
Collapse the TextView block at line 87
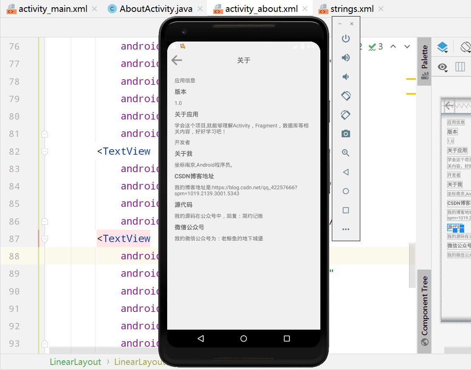pyautogui.click(x=45, y=239)
